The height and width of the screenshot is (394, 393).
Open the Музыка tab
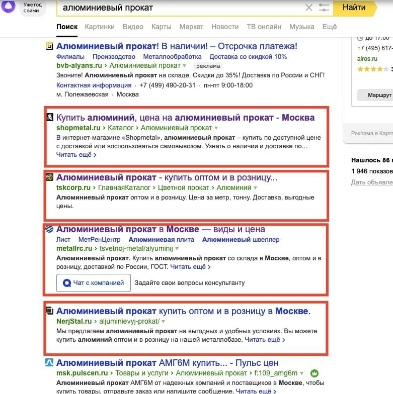[x=302, y=27]
